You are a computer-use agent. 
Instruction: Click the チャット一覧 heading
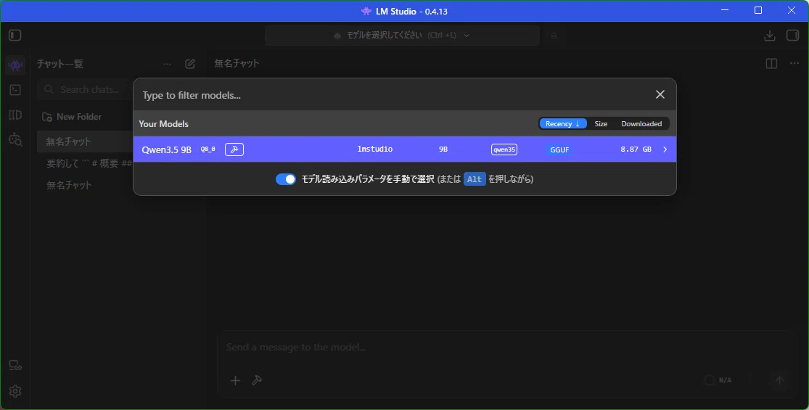pyautogui.click(x=59, y=64)
